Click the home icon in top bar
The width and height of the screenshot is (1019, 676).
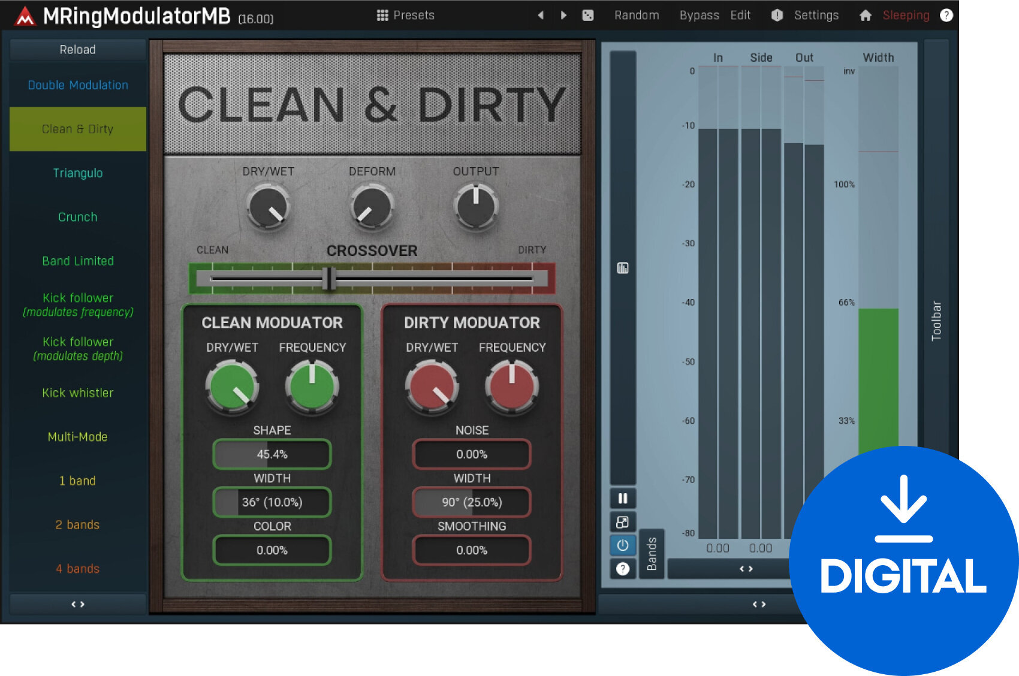point(865,16)
